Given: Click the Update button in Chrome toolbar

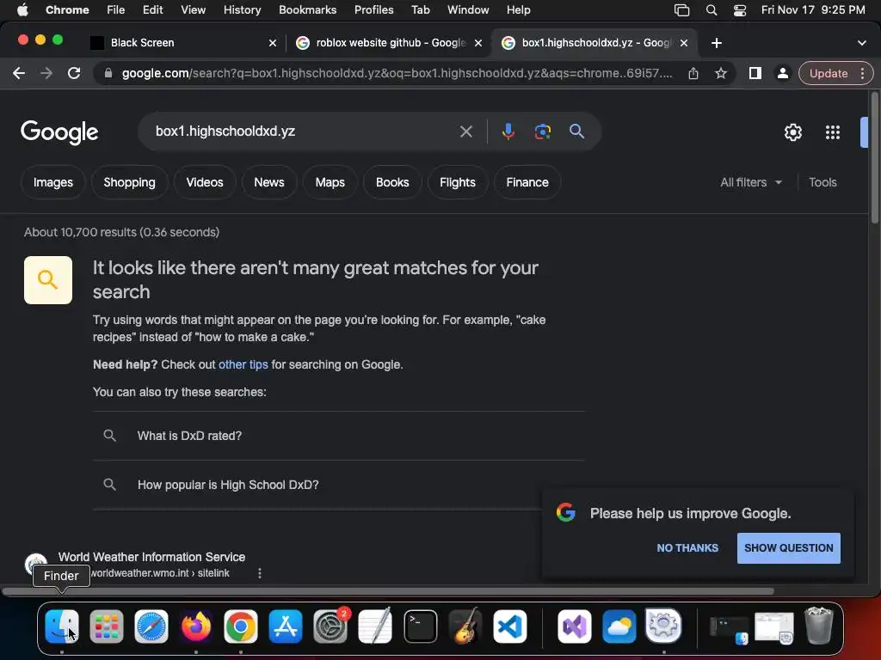Looking at the screenshot, I should pos(829,74).
